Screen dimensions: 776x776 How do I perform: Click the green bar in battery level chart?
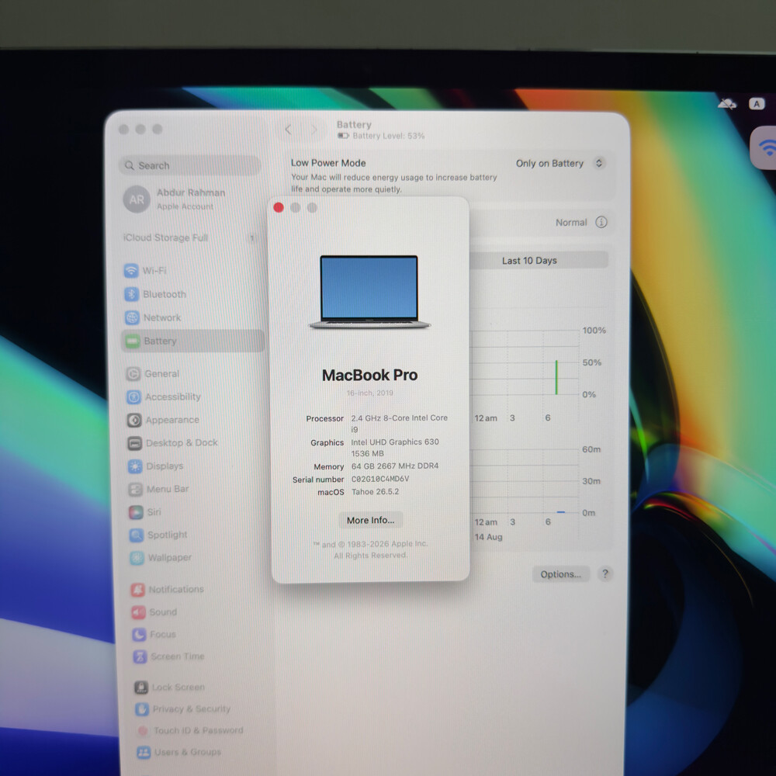(556, 378)
